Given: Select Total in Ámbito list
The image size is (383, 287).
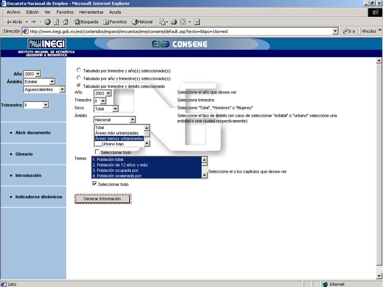Looking at the screenshot, I should pos(119,128).
